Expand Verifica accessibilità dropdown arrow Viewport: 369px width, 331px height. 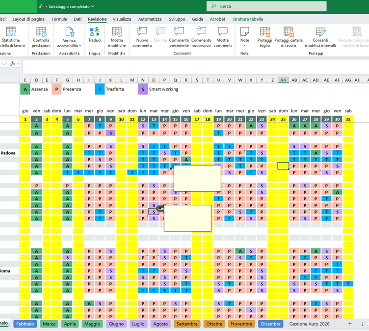pyautogui.click(x=80, y=46)
